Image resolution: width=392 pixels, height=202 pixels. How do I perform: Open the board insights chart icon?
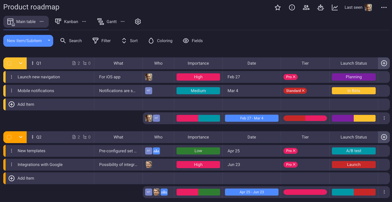(335, 8)
